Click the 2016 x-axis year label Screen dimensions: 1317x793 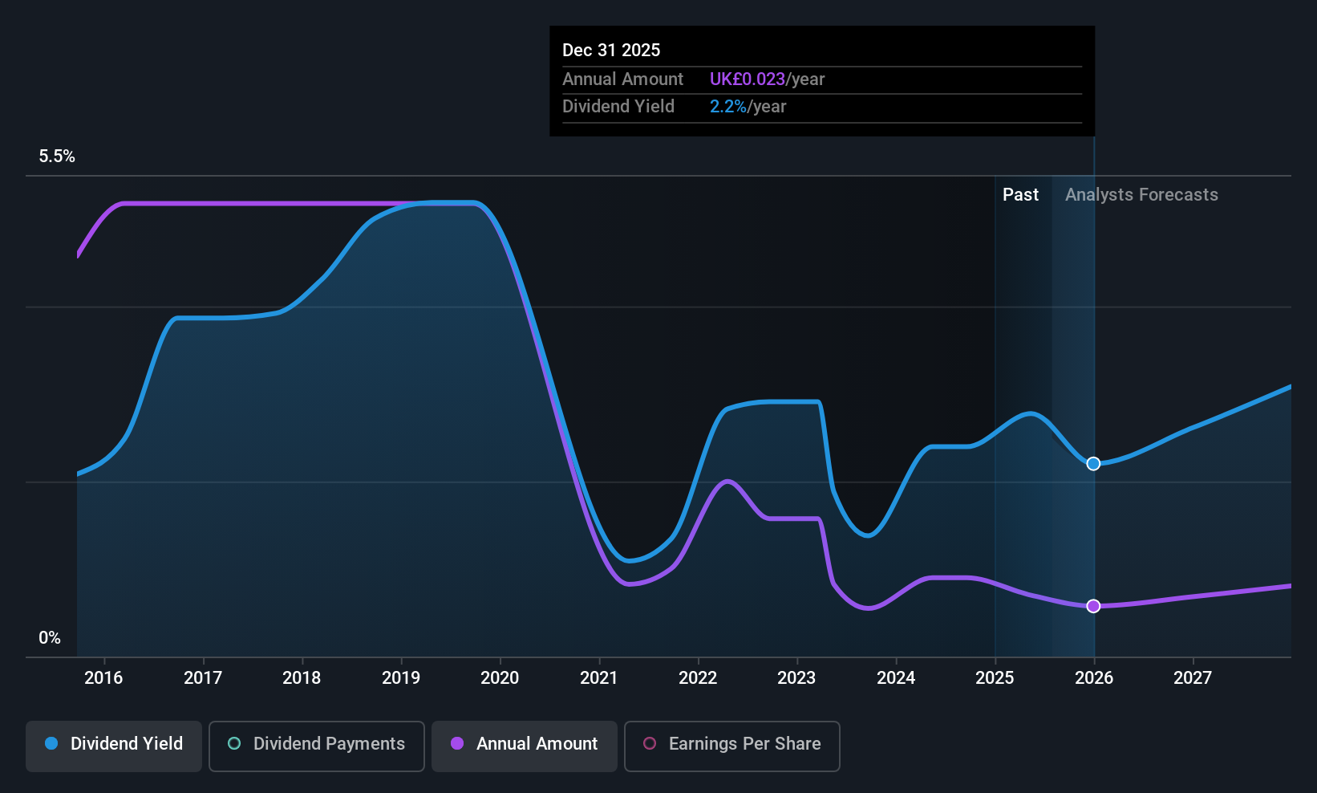[x=103, y=678]
